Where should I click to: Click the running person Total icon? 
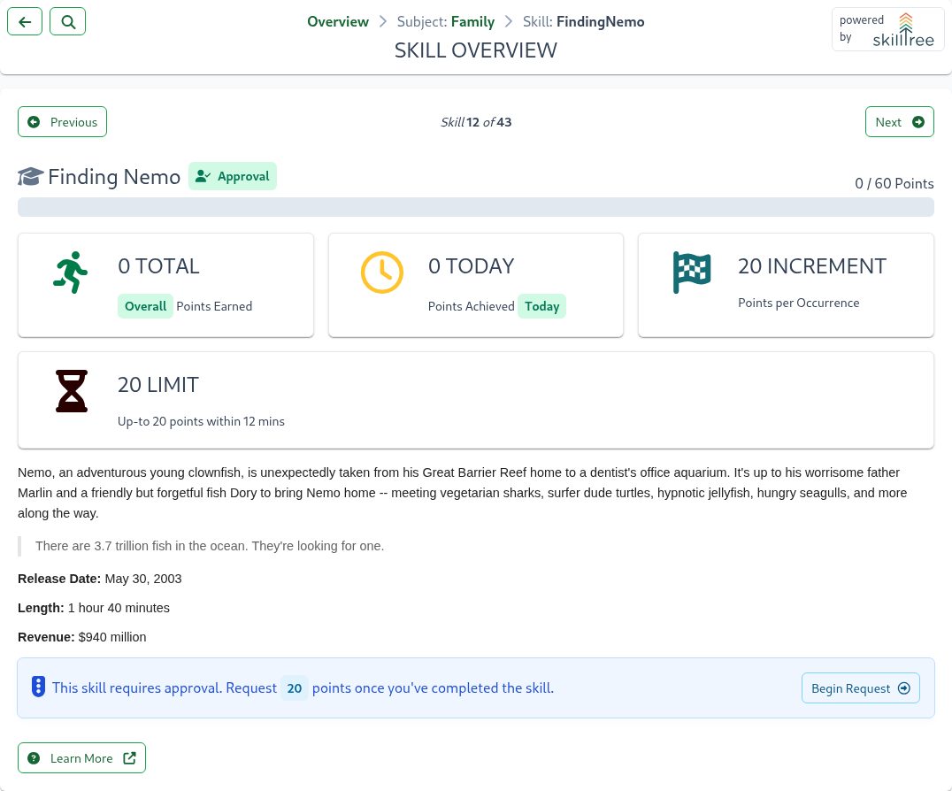71,273
